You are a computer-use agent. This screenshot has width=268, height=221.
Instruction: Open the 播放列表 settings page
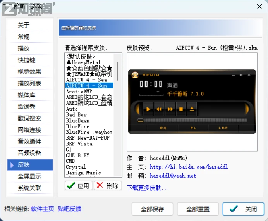(30, 83)
